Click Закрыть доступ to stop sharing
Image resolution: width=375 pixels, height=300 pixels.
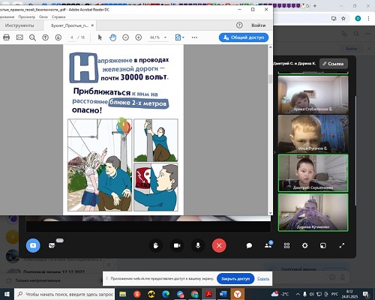[235, 279]
